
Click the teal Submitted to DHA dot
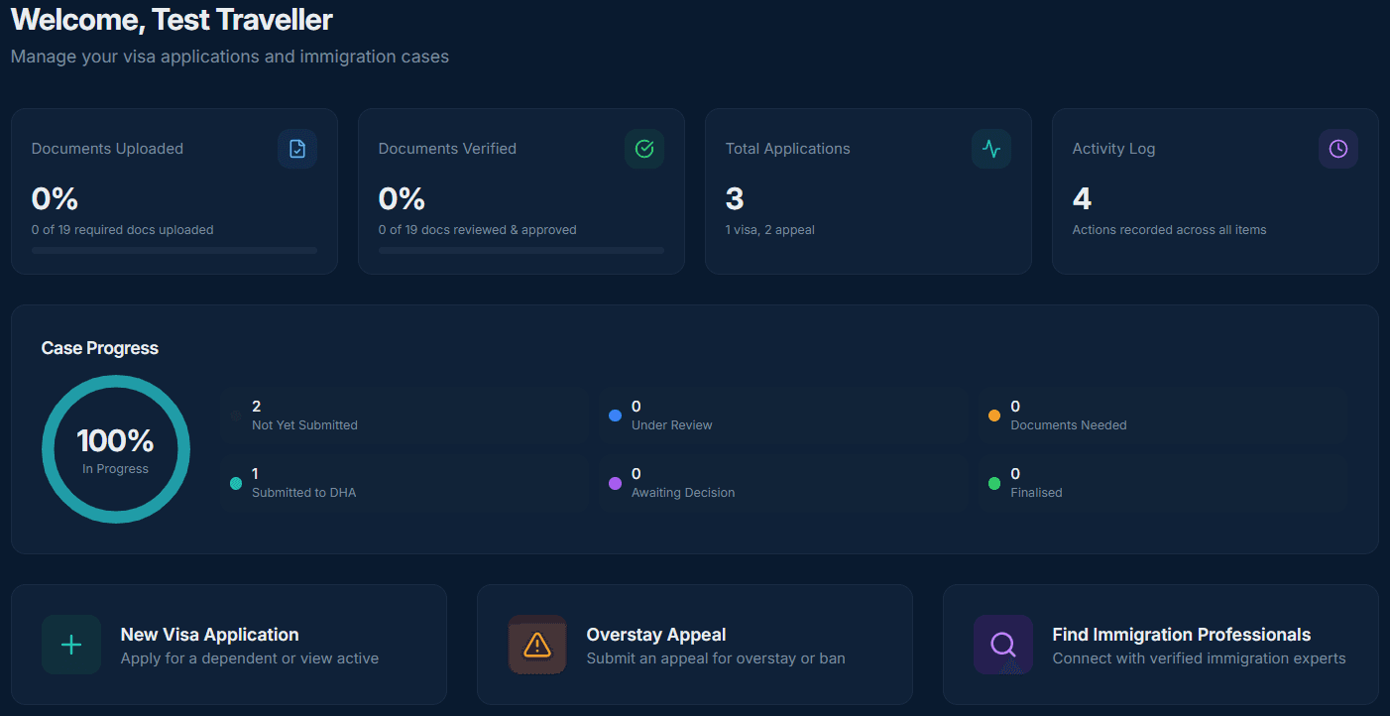tap(236, 483)
